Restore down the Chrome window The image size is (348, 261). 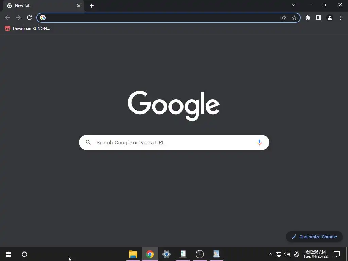pos(325,5)
